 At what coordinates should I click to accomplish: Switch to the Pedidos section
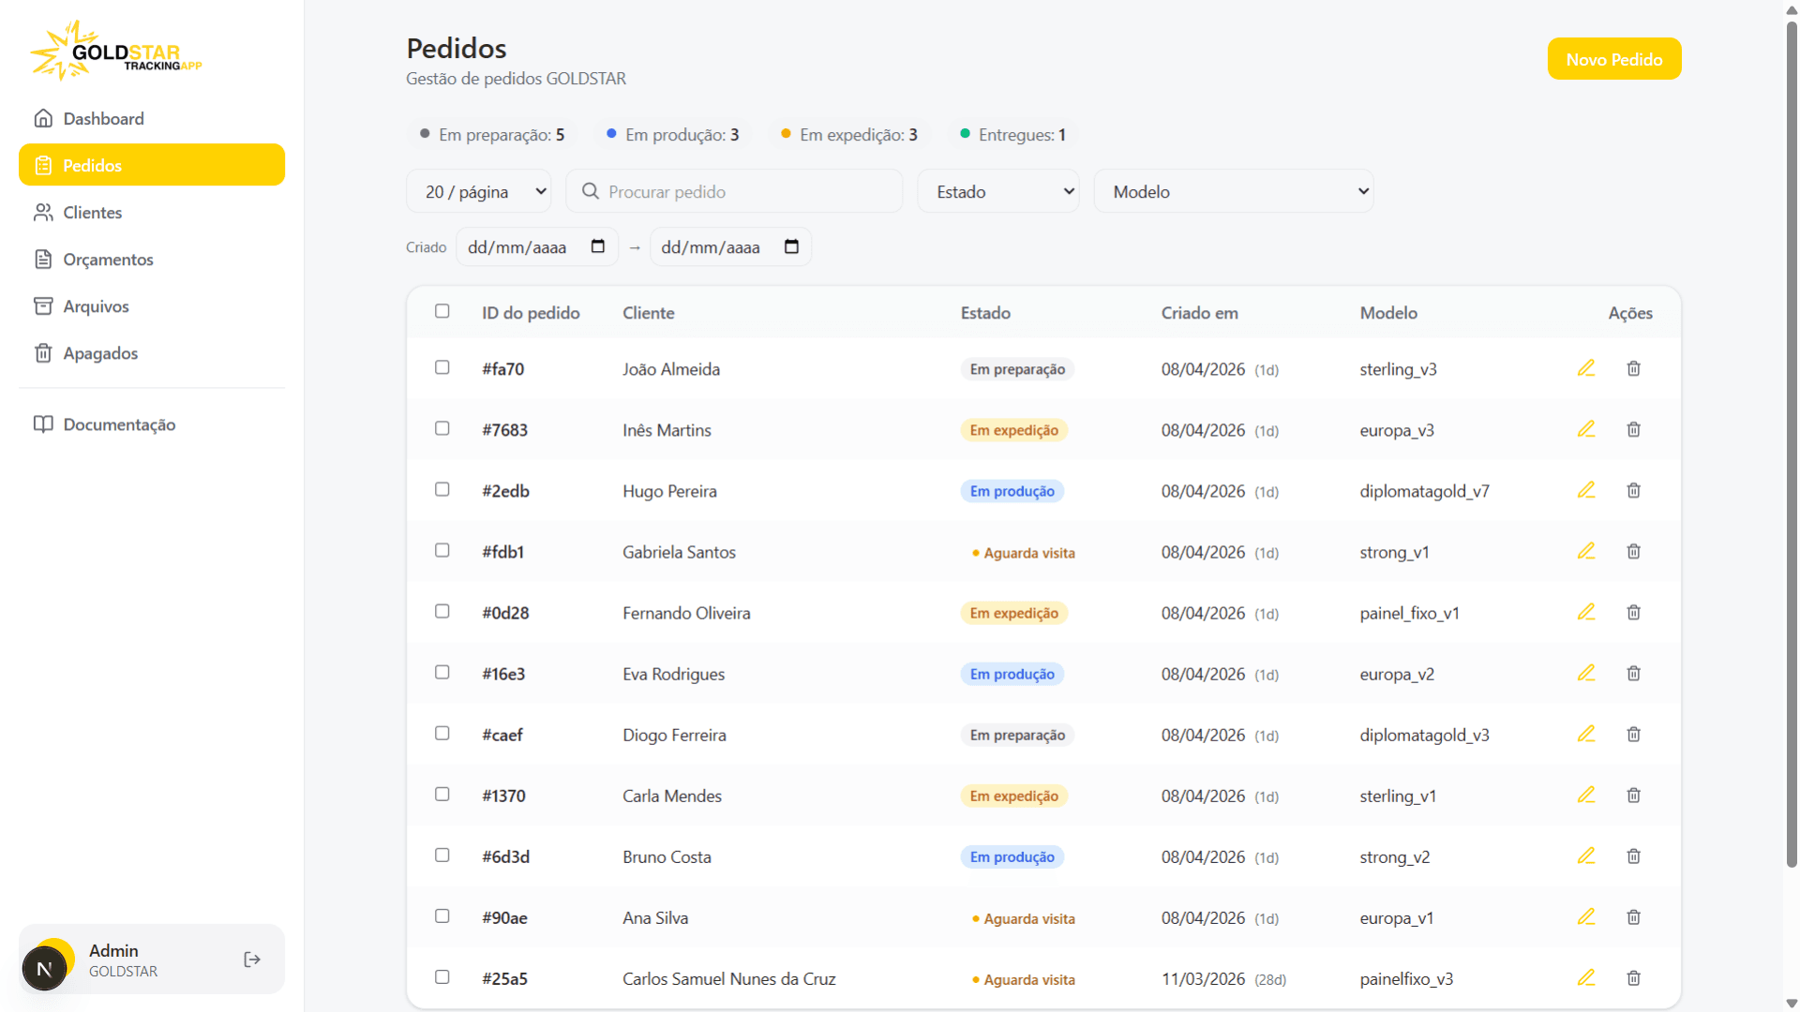[x=92, y=164]
